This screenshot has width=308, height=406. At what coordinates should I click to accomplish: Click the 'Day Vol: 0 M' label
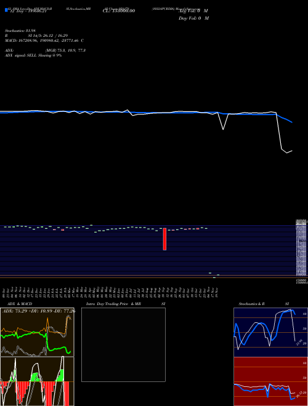pyautogui.click(x=193, y=18)
